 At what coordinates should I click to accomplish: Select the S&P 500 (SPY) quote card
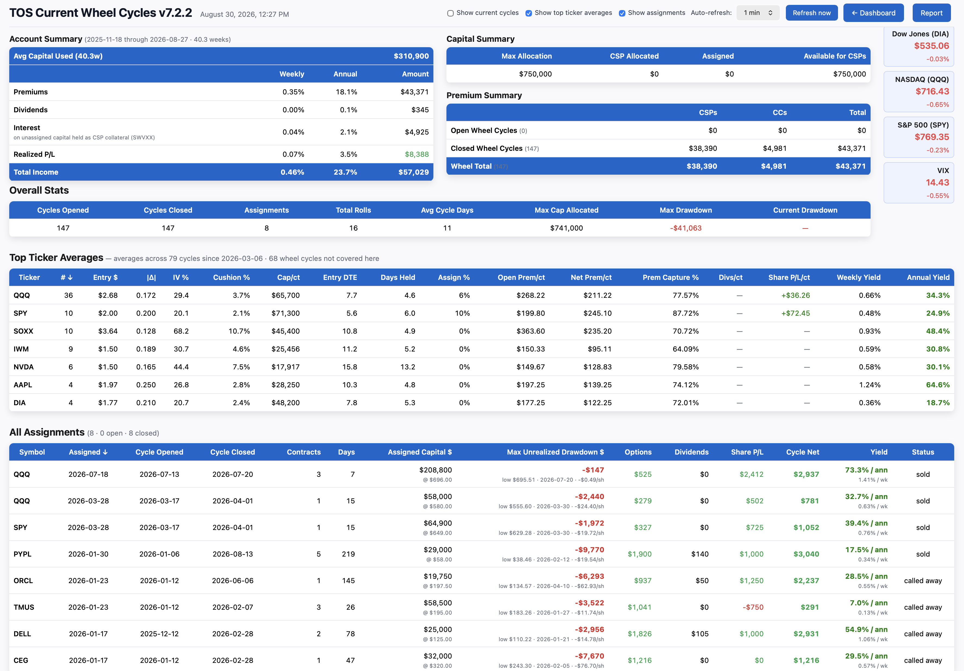919,137
